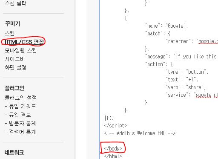Place cursor on AddThis Welcome END comment
Screen dimensions: 218x159
[x=140, y=133]
